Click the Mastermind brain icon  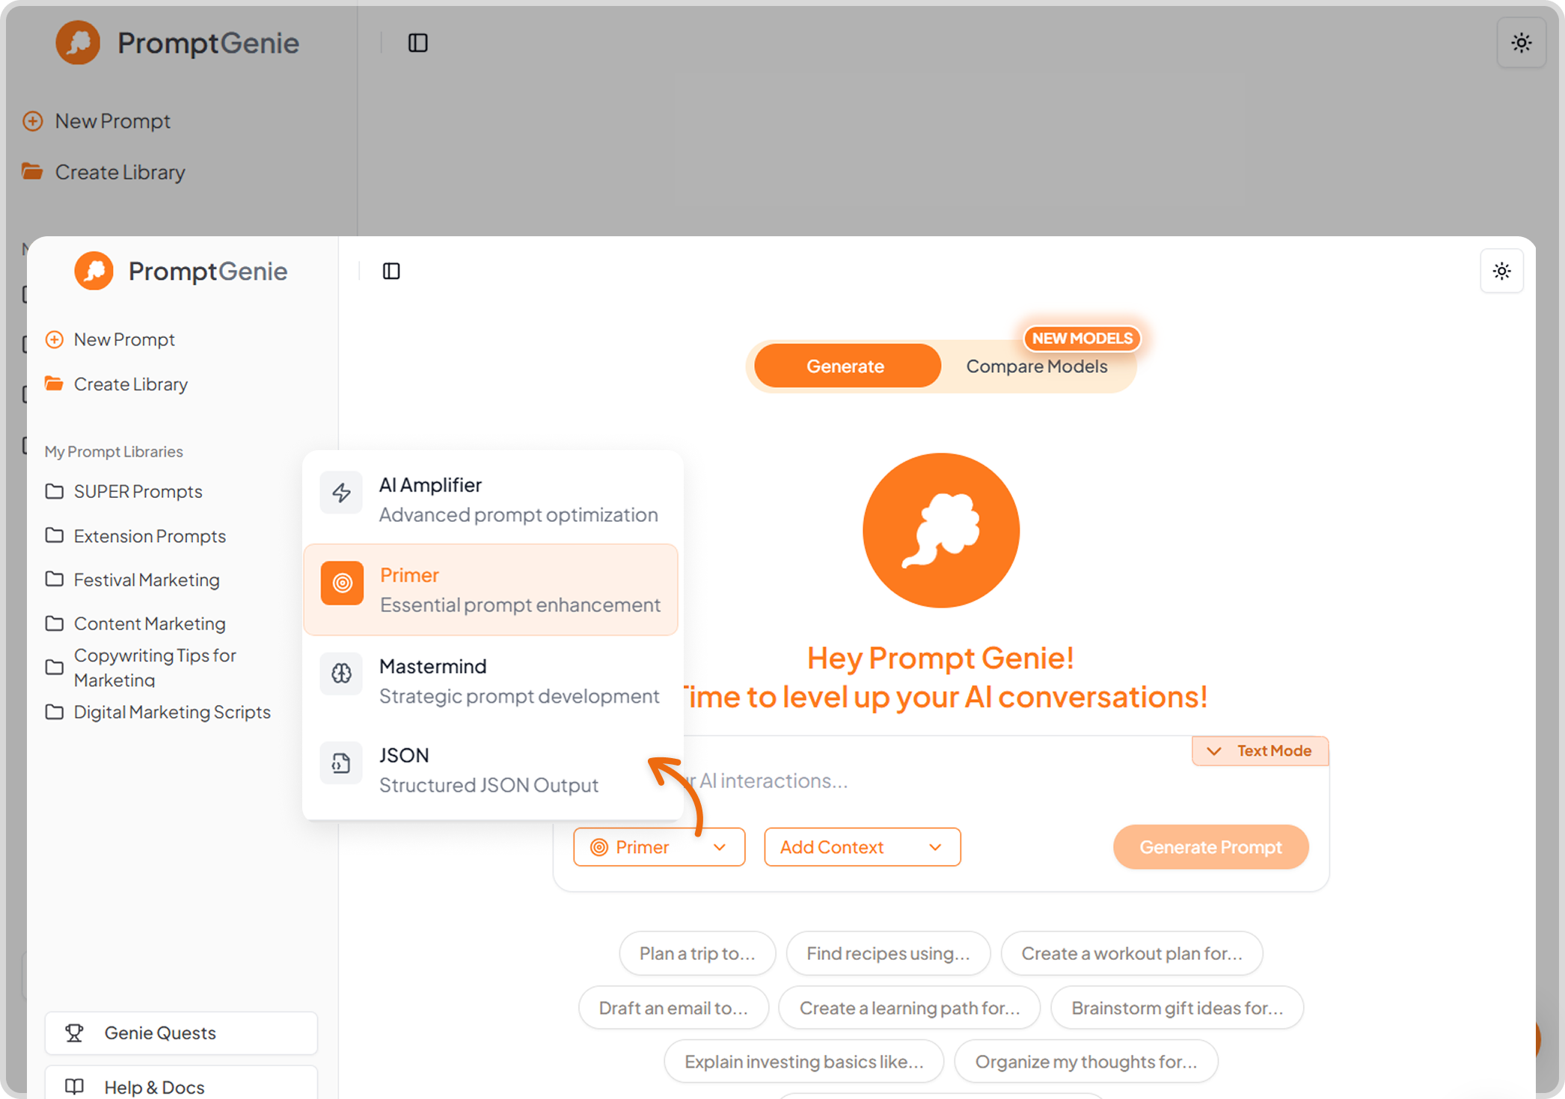341,674
